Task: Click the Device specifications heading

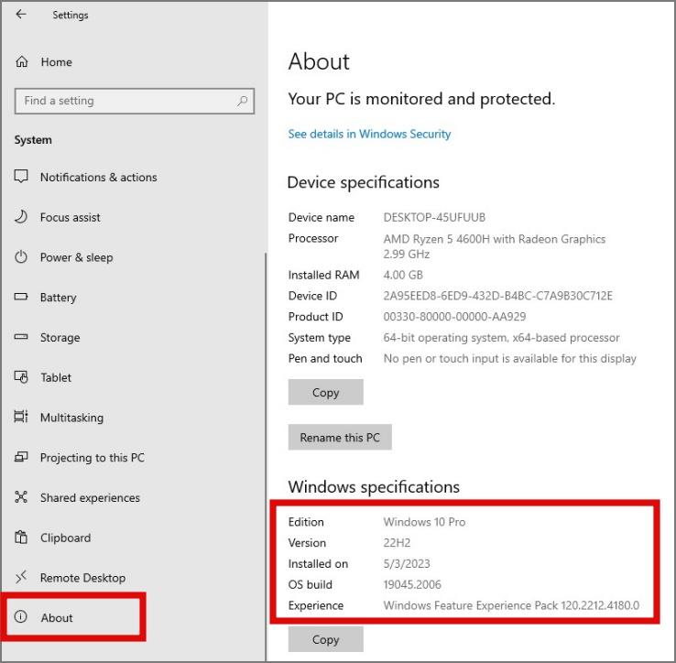Action: click(363, 183)
